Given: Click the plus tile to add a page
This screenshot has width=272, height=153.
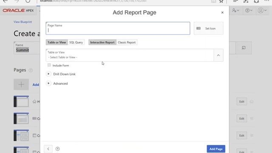Looking at the screenshot, I should (x=21, y=85).
